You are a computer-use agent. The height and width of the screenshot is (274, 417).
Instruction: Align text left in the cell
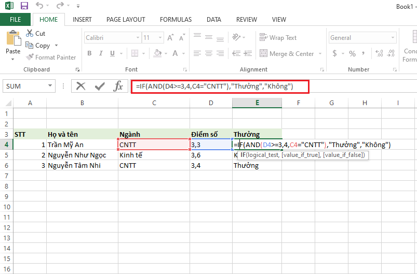pyautogui.click(x=197, y=53)
